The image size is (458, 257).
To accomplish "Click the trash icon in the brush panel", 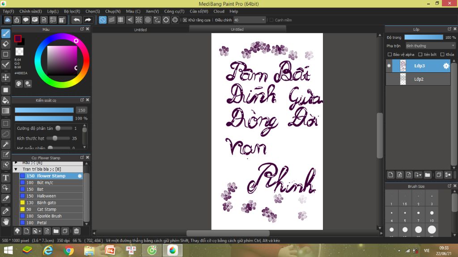I will point(76,231).
